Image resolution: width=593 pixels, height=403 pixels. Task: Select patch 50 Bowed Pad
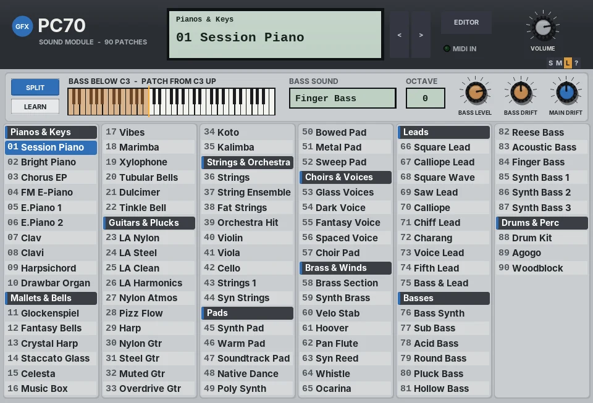pos(346,132)
